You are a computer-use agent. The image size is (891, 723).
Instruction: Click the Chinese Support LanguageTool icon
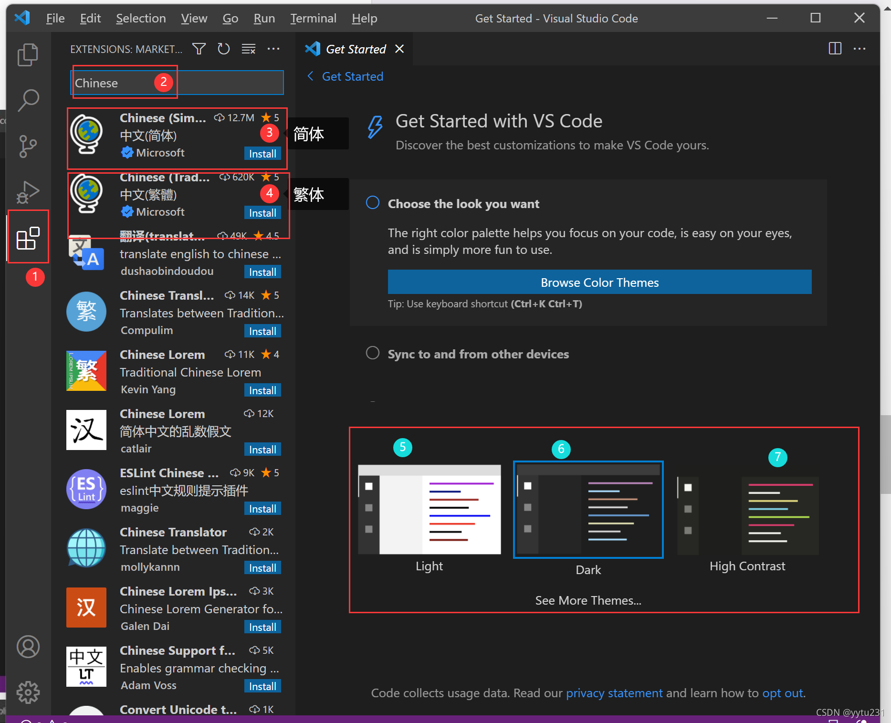coord(86,667)
